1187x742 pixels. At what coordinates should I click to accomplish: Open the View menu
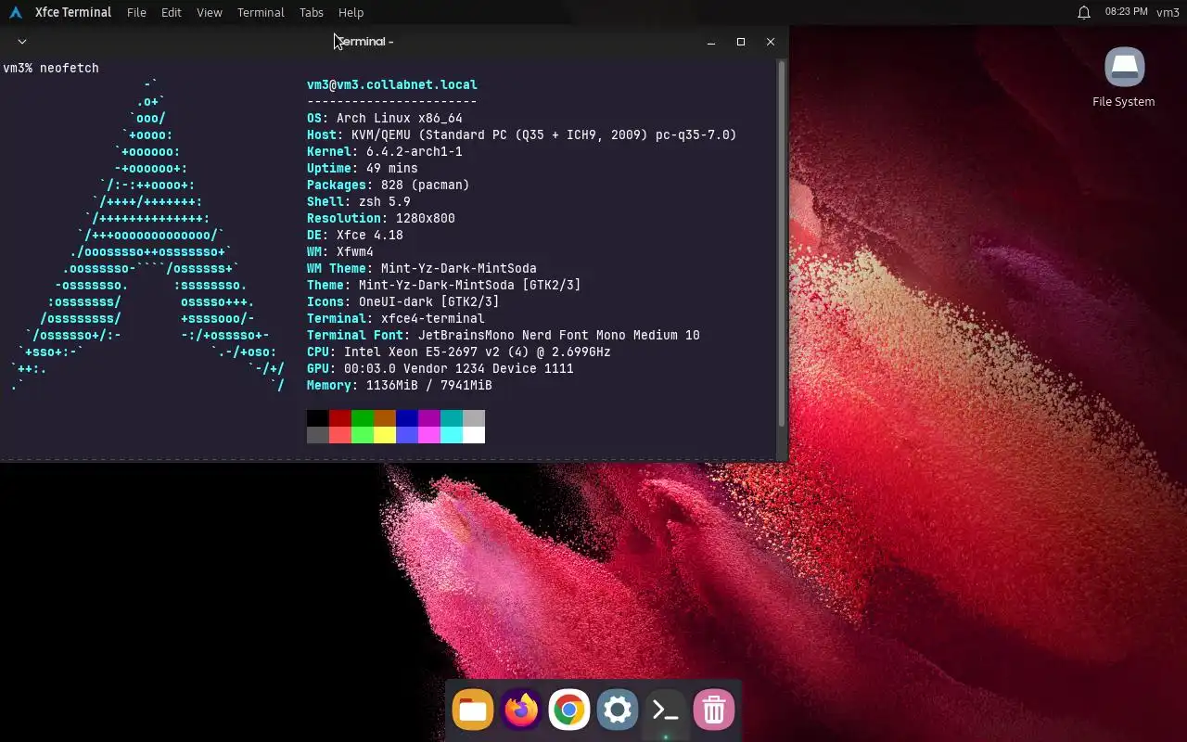(210, 12)
